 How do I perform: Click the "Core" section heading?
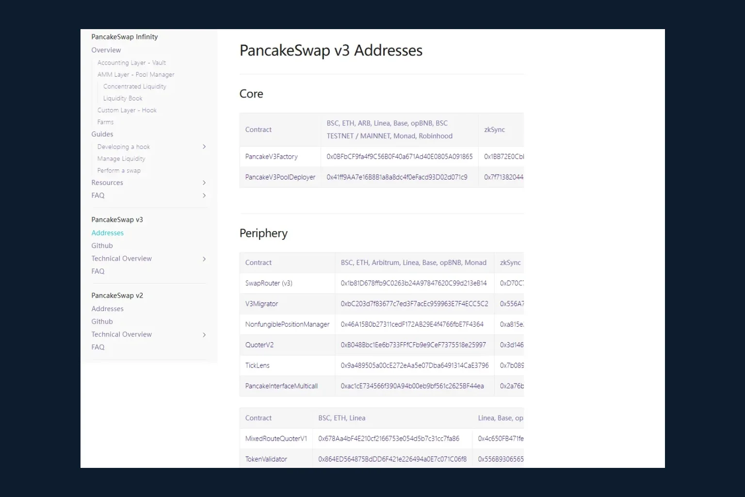coord(251,94)
